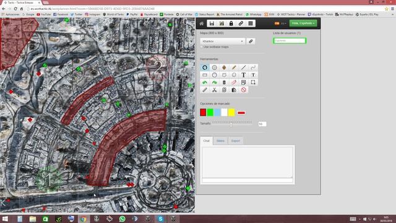This screenshot has width=396, height=223.
Task: Open the Twitter bookmark
Action: (x=76, y=15)
